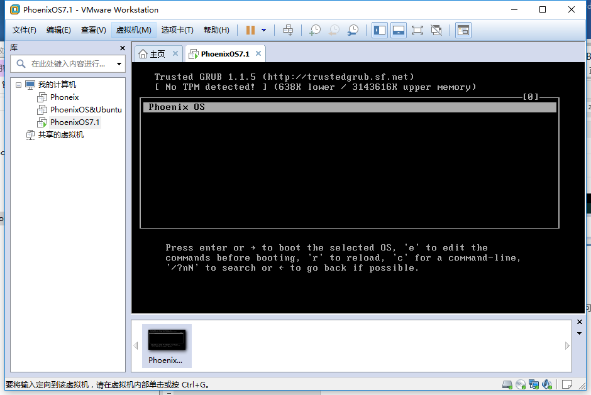This screenshot has width=591, height=395.
Task: Open the 编辑(E) menu
Action: (x=58, y=30)
